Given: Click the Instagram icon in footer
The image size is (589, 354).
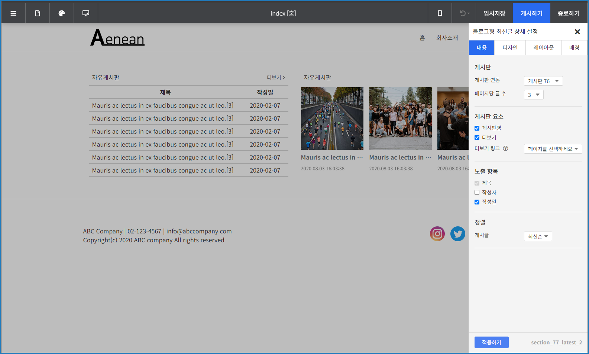Looking at the screenshot, I should 437,234.
